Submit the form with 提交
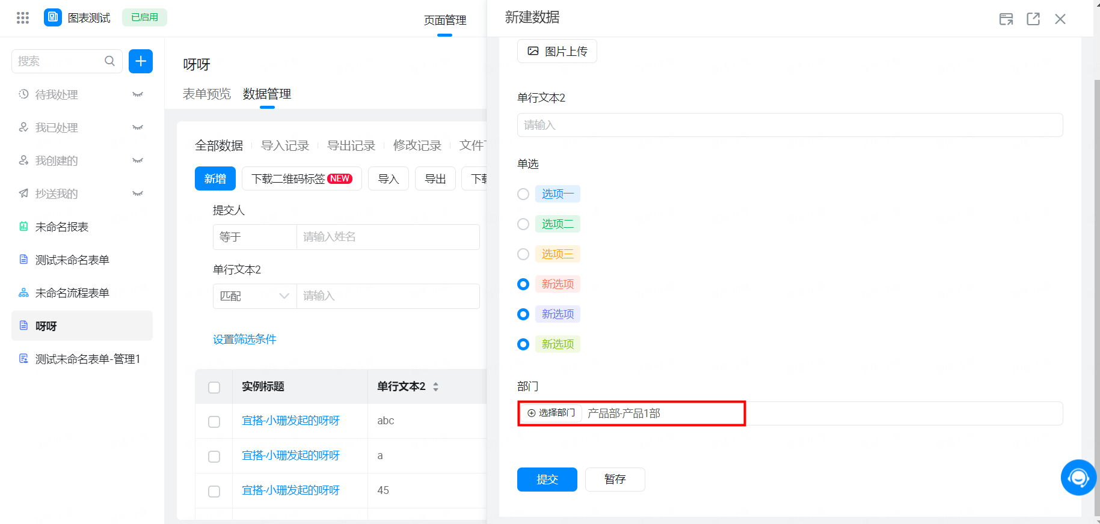Screen dimensions: 1100x524 click(x=547, y=480)
